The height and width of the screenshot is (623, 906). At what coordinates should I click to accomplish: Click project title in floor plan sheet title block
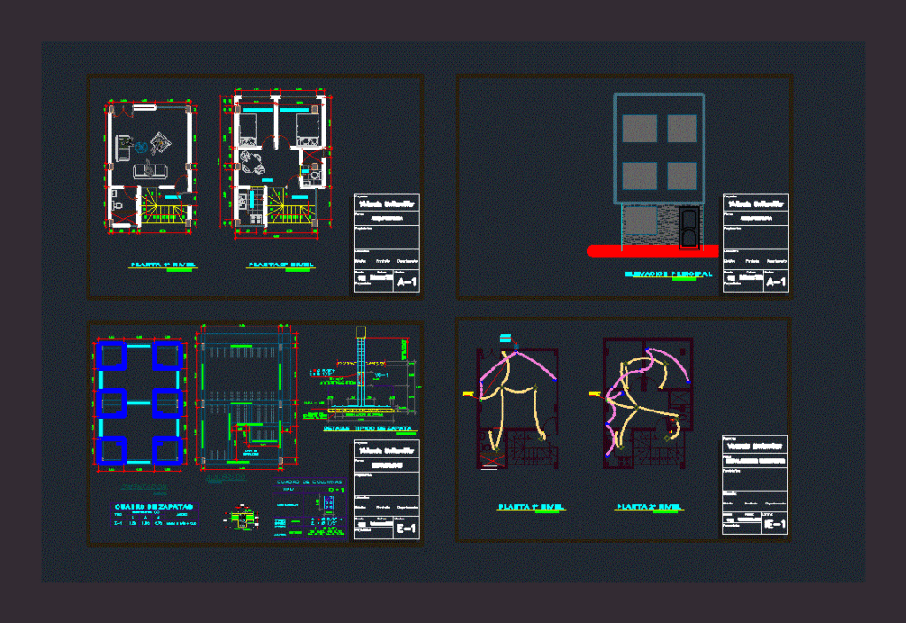pos(387,204)
